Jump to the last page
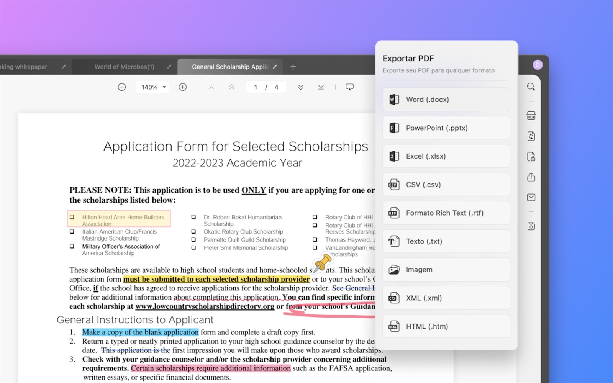The width and height of the screenshot is (613, 383). tap(321, 87)
